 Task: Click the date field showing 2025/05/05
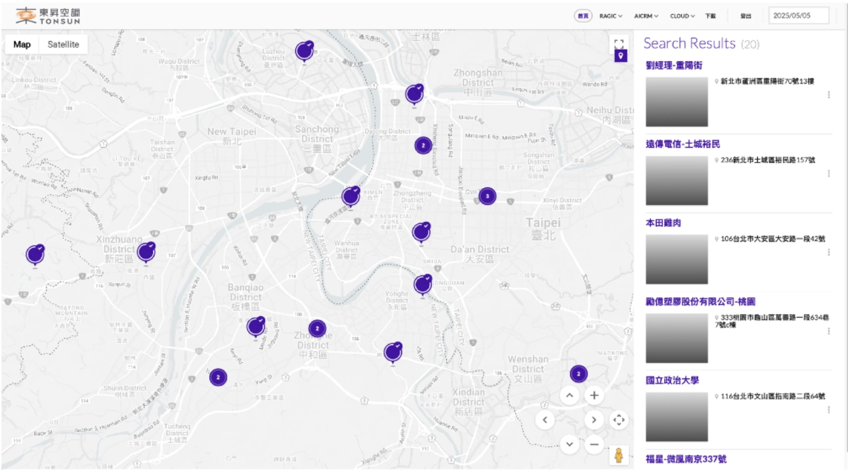click(x=798, y=15)
